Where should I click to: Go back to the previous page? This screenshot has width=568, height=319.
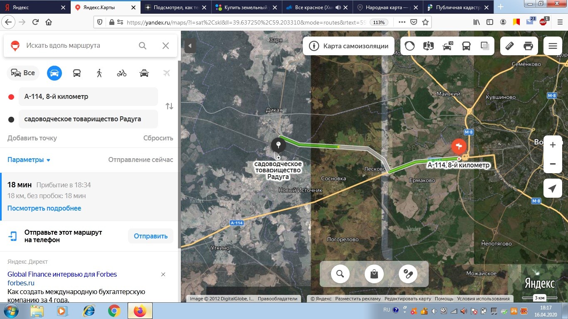click(9, 22)
